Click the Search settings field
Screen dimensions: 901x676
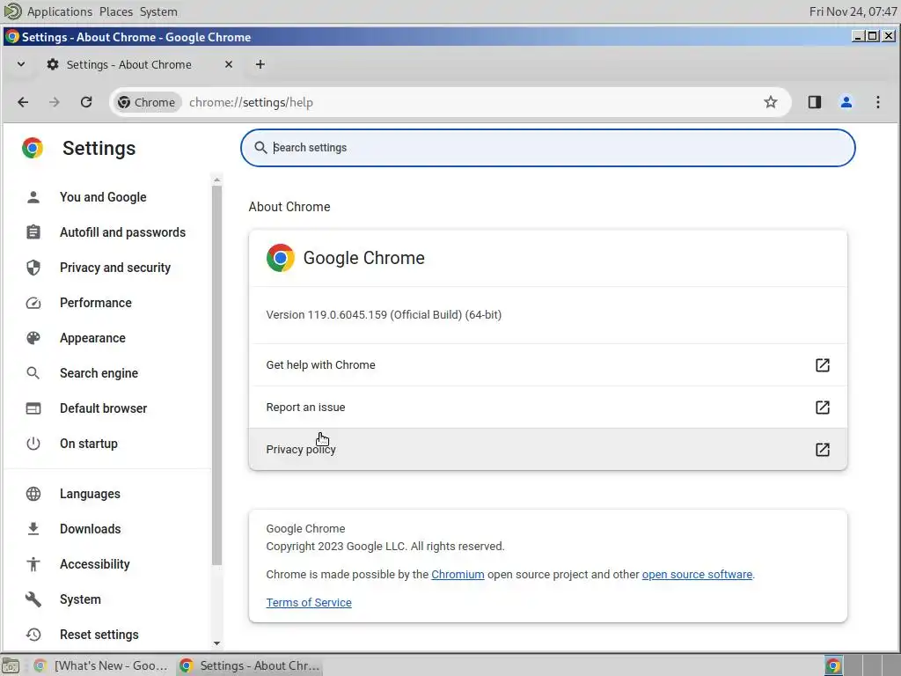[547, 148]
